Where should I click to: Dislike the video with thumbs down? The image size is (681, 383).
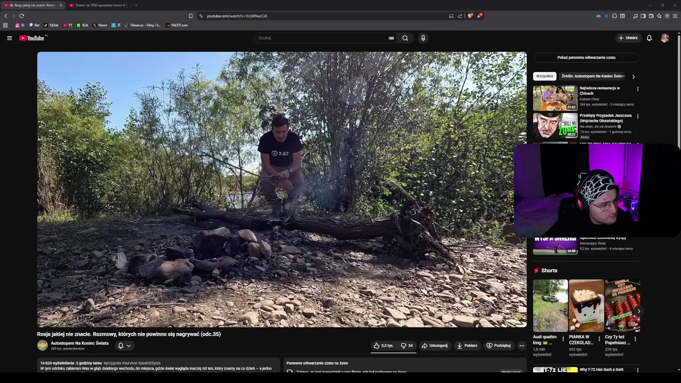coord(407,345)
